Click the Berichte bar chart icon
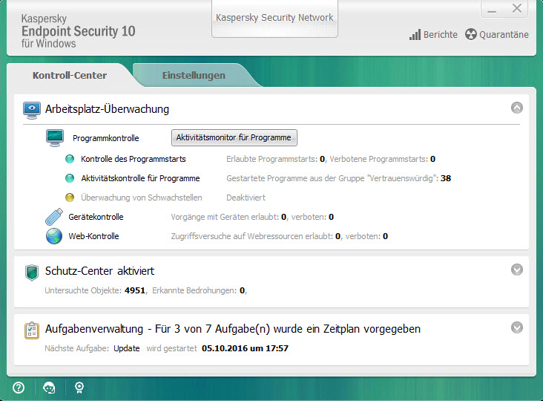This screenshot has height=401, width=543. (415, 35)
